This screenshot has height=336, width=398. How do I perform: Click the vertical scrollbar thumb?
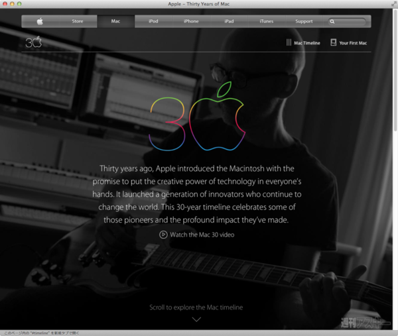(x=395, y=71)
